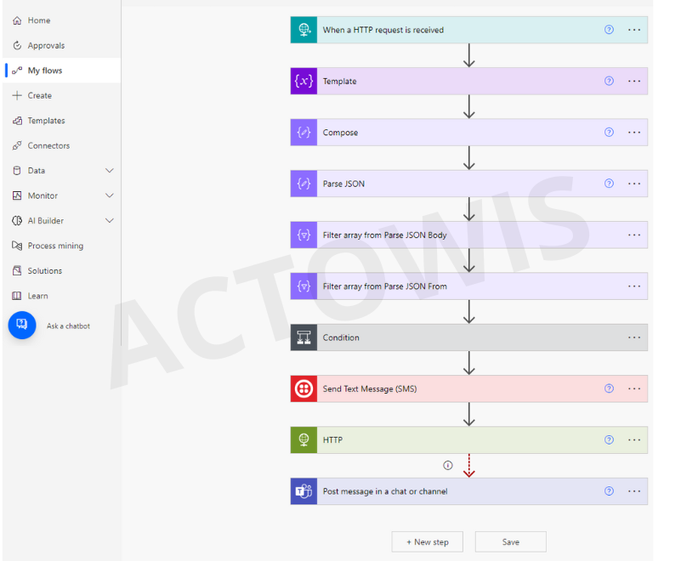Expand the Parse JSON step card
Image resolution: width=698 pixels, height=561 pixels.
pos(469,184)
